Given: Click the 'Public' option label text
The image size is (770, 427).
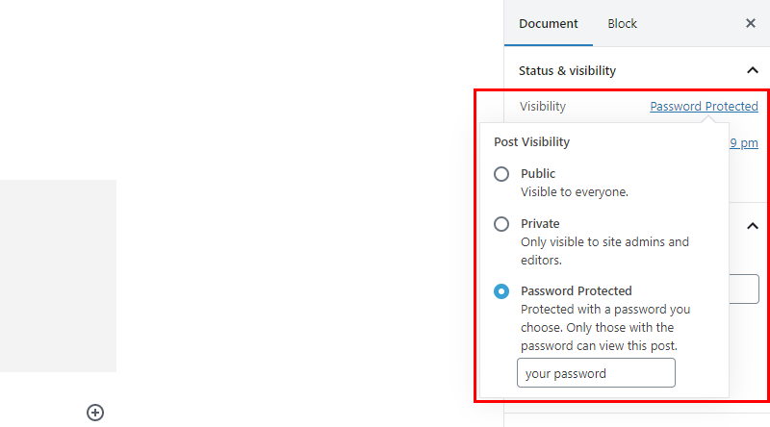Looking at the screenshot, I should pyautogui.click(x=538, y=174).
